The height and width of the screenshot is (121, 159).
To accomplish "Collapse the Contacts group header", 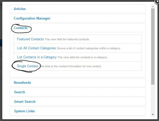I will point(21,28).
